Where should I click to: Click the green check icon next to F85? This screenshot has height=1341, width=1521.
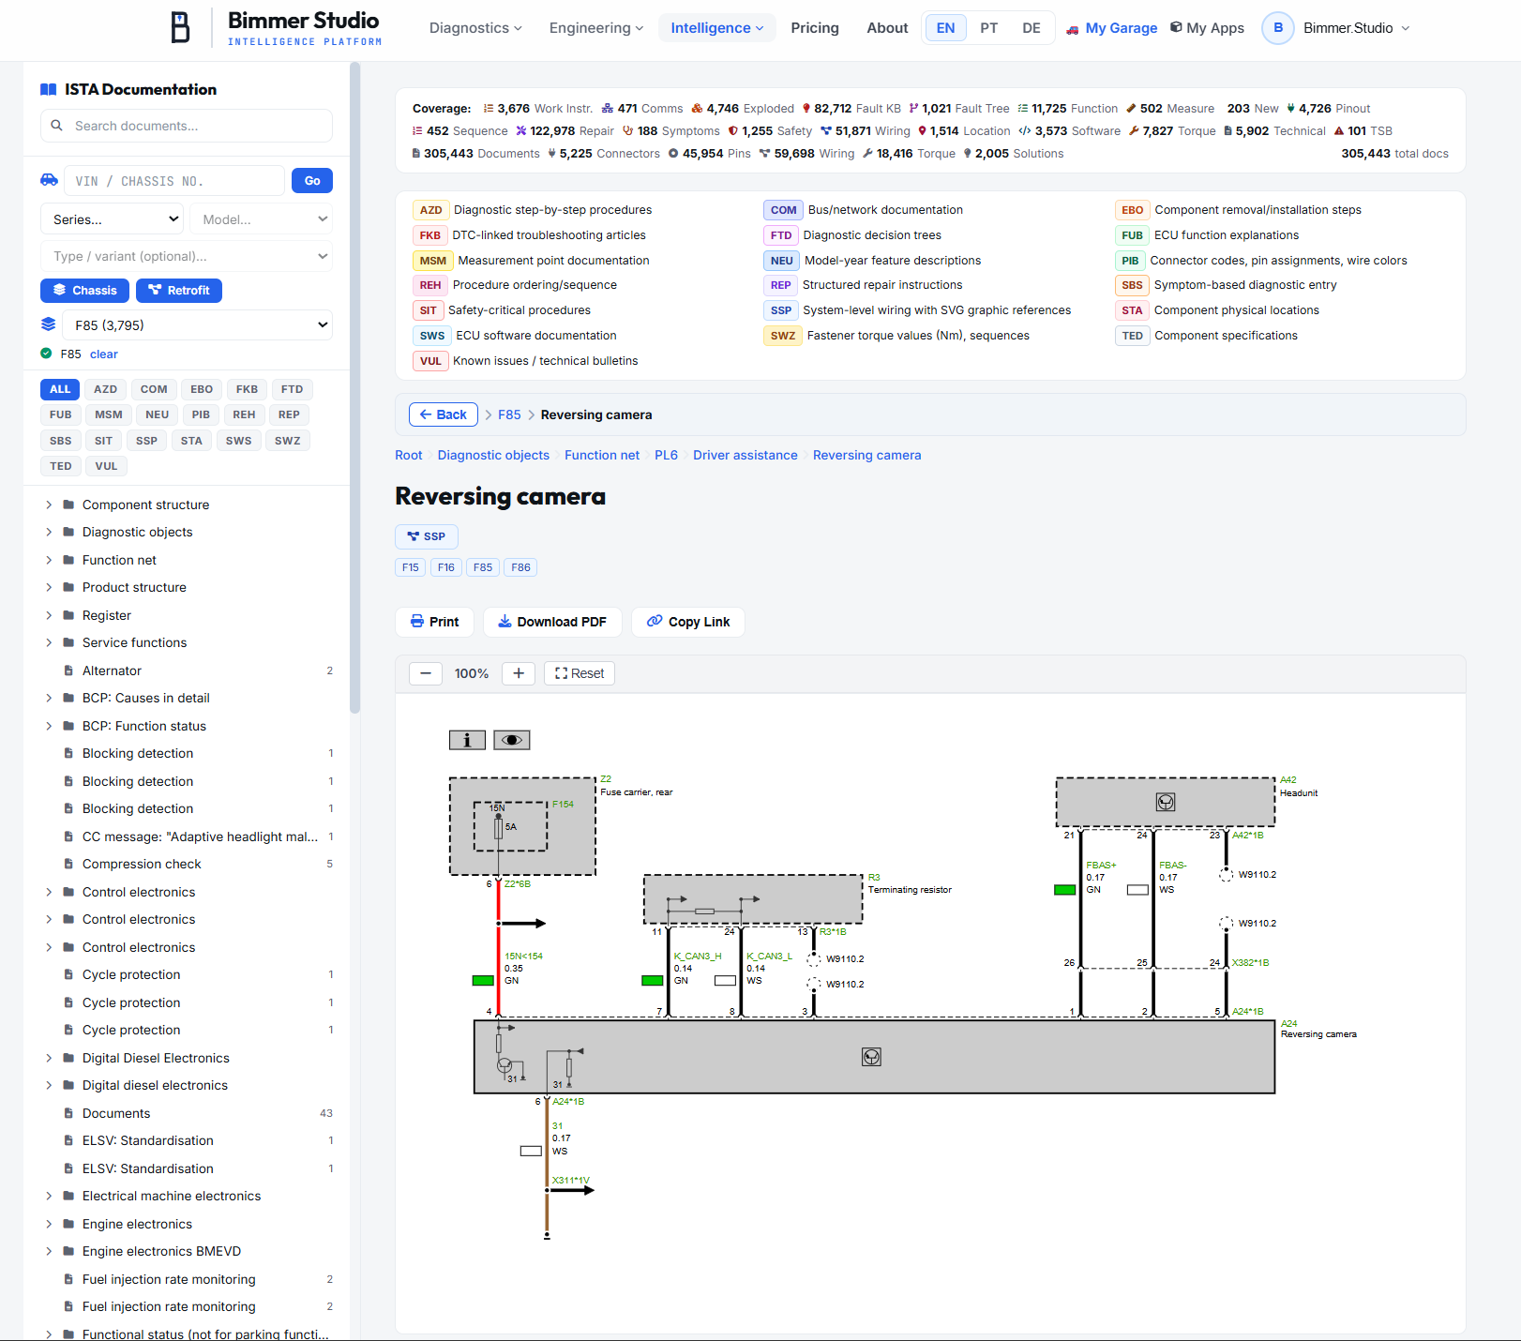click(x=46, y=354)
